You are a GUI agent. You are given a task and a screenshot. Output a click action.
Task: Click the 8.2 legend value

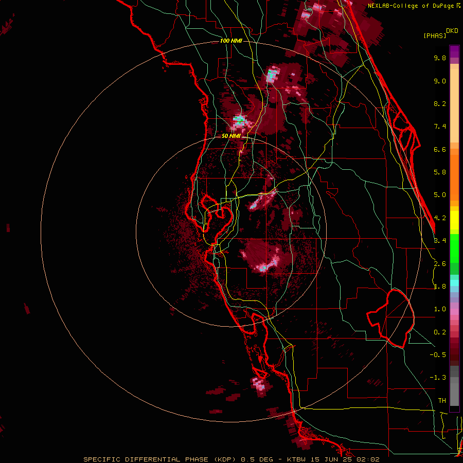click(x=440, y=103)
